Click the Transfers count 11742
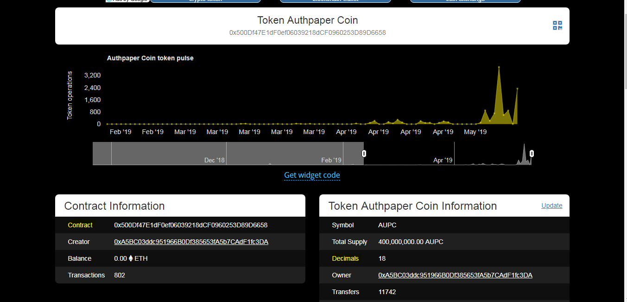Screen dimensions: 627x302 pyautogui.click(x=387, y=292)
